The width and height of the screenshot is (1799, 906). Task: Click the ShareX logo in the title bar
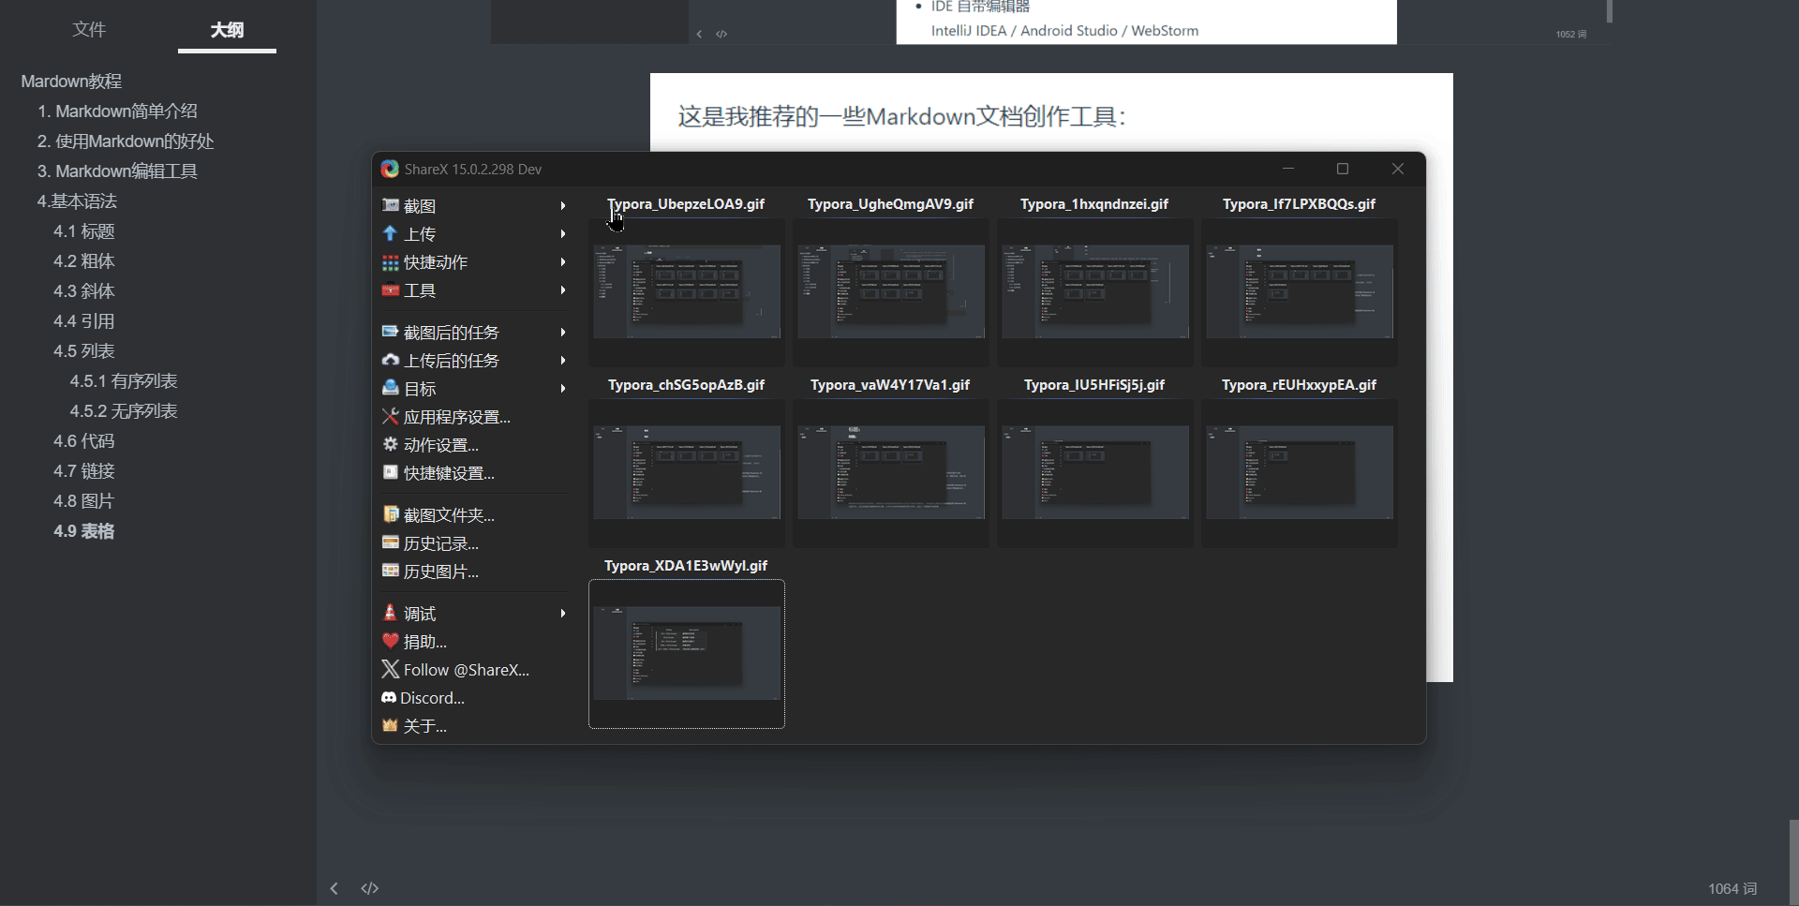click(x=390, y=169)
